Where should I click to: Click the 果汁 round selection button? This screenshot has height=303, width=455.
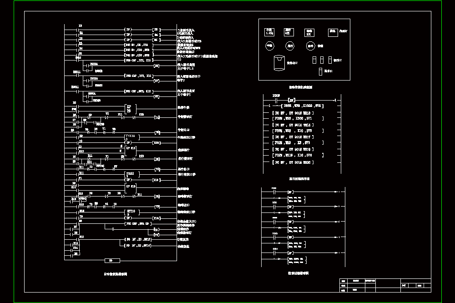click(290, 46)
